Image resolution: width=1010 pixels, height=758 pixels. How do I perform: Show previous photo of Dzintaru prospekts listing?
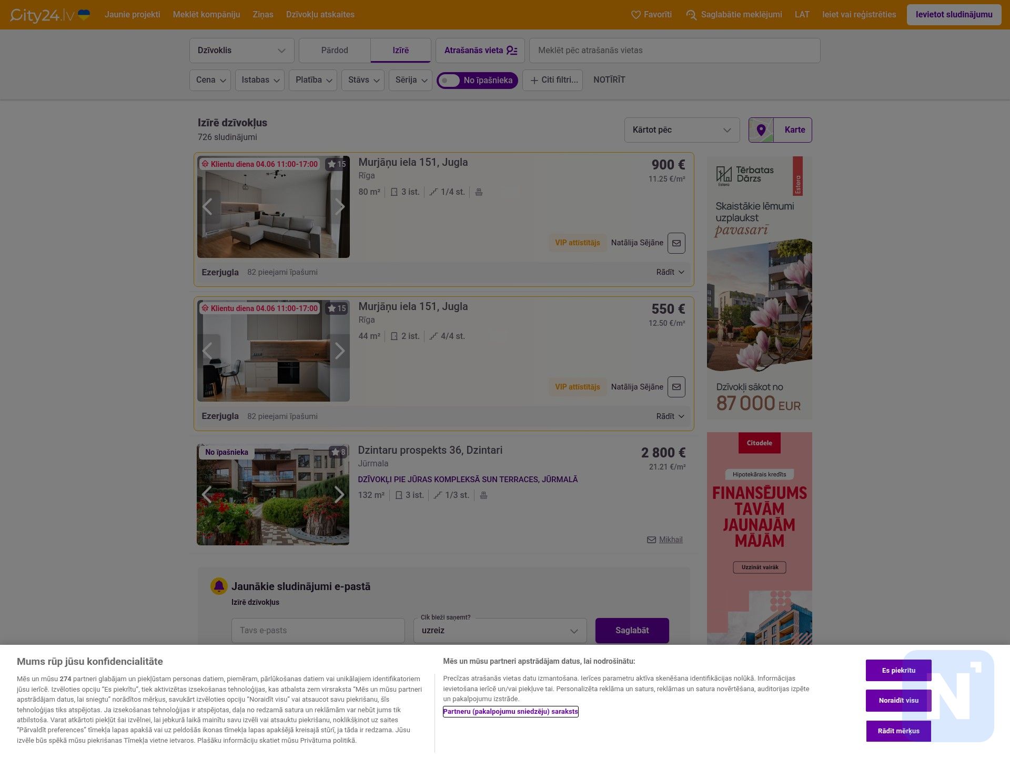pos(207,494)
